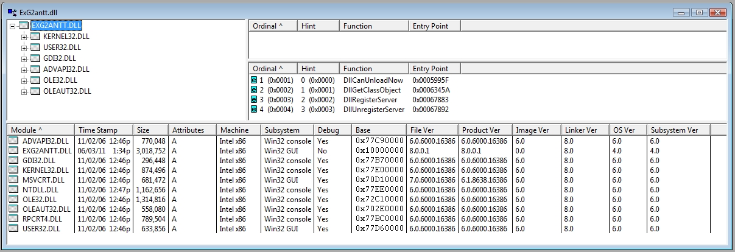Select file version 7.0.6000.16386 cell
The width and height of the screenshot is (735, 252).
(432, 180)
